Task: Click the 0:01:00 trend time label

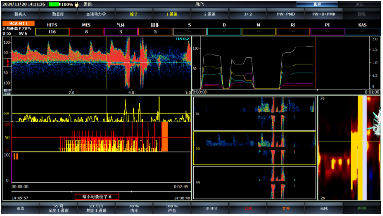Action: [372, 92]
